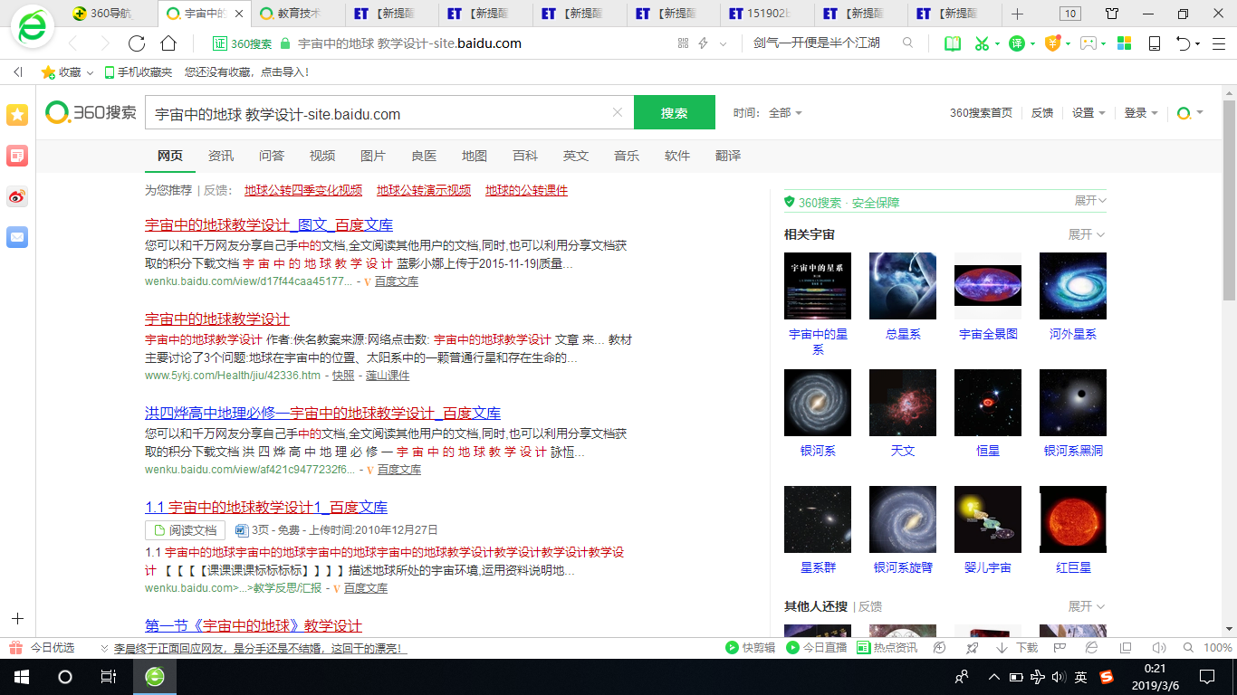Screen dimensions: 1237x695
Task: Open 下载 downloads in status bar
Action: pyautogui.click(x=1017, y=648)
